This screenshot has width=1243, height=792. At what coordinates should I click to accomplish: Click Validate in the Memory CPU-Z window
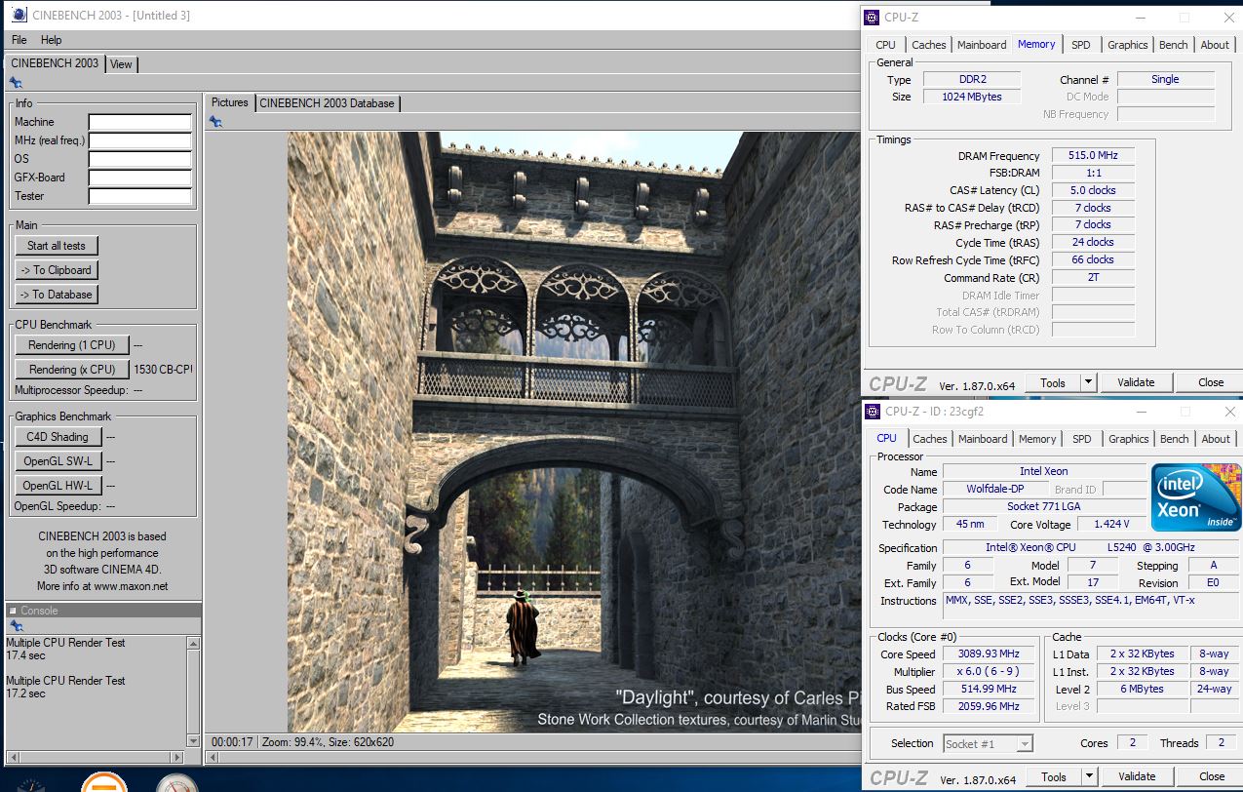tap(1136, 382)
